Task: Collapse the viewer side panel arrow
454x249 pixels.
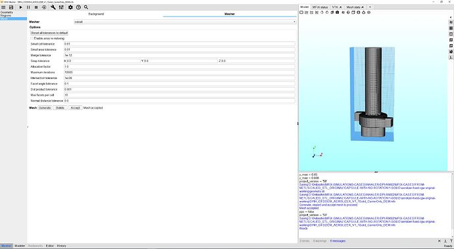Action: (451, 17)
